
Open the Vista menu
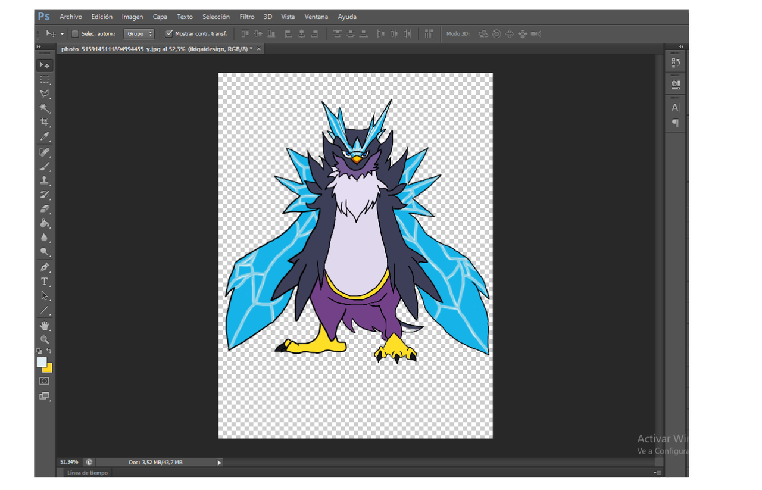288,17
